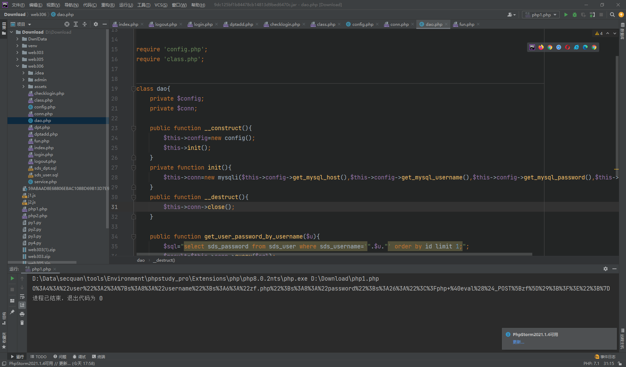The height and width of the screenshot is (367, 626).
Task: Open the 终端 terminal tool window
Action: (99, 357)
